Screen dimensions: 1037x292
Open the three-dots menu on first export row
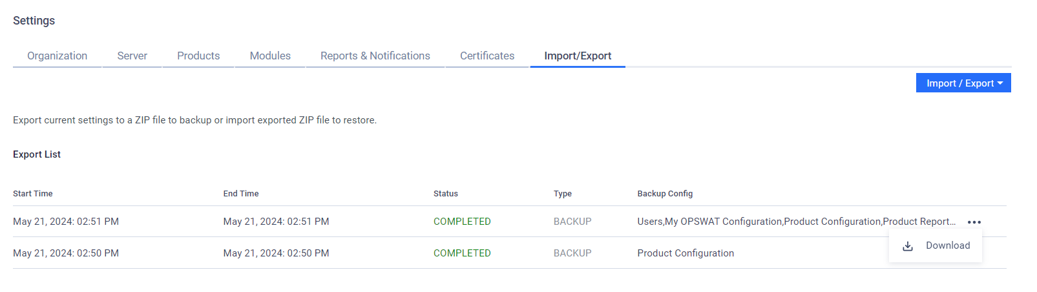tap(974, 222)
